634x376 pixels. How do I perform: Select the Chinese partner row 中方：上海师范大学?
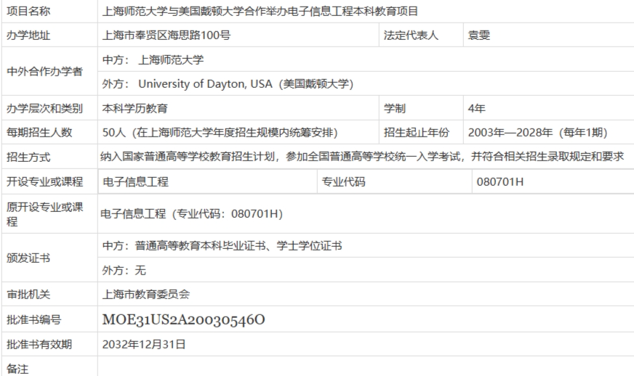point(153,60)
